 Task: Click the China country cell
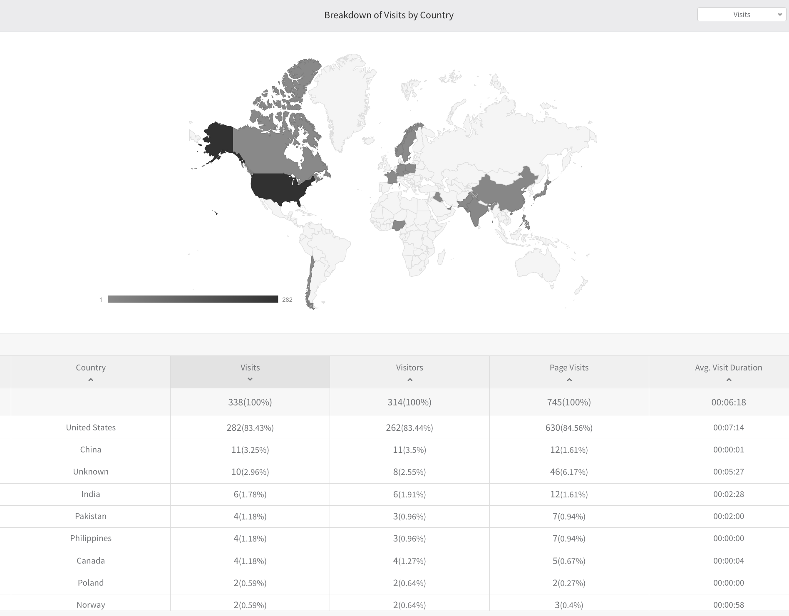[x=91, y=450]
